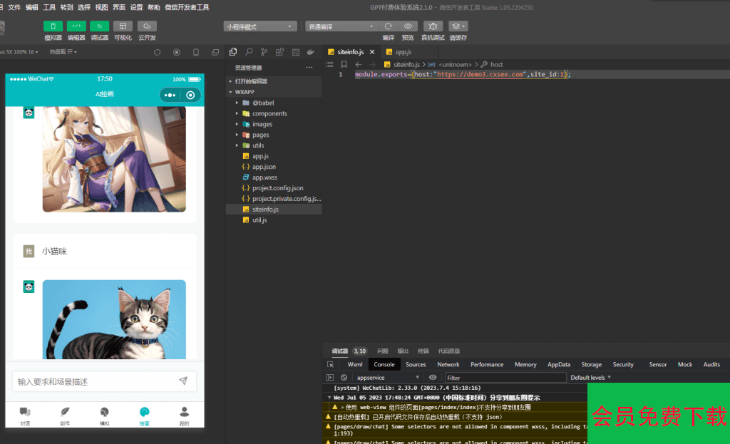Open app.json in the file explorer
Viewport: 730px width, 444px height.
(264, 167)
